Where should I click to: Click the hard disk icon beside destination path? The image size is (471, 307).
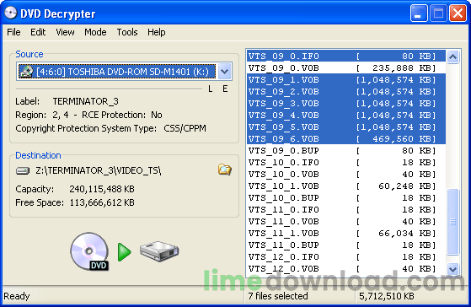(23, 171)
